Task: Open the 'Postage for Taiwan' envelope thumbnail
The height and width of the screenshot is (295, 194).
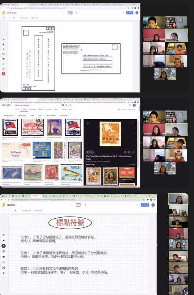Action: (x=16, y=150)
